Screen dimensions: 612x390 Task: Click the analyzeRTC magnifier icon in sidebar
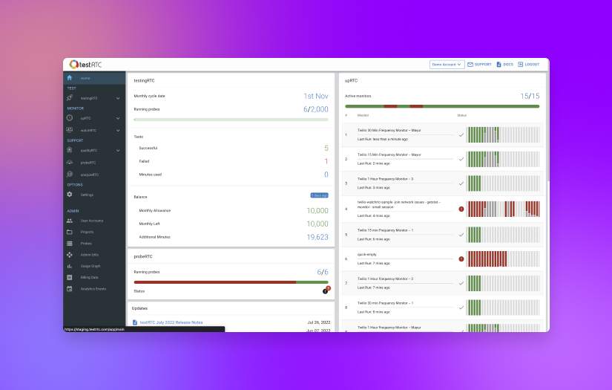pyautogui.click(x=70, y=175)
